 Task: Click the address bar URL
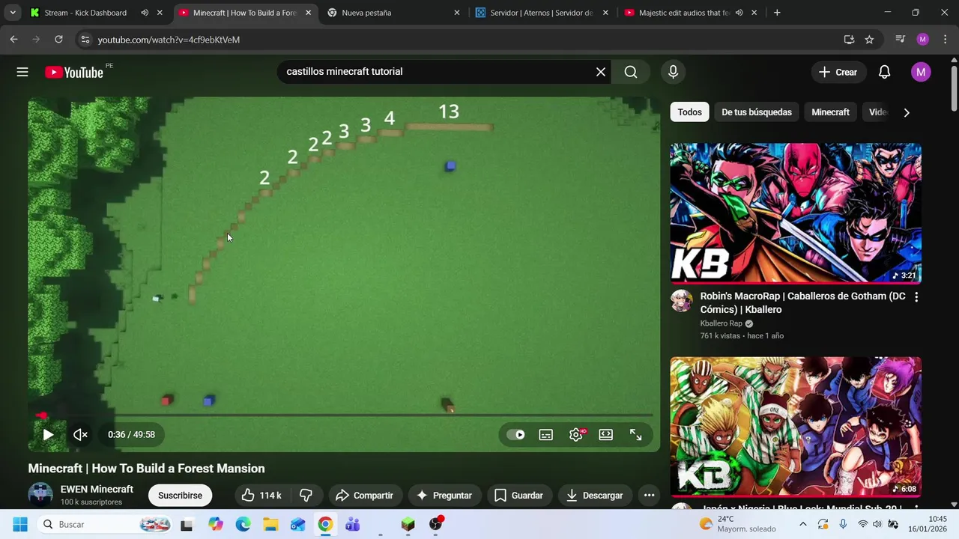(169, 40)
